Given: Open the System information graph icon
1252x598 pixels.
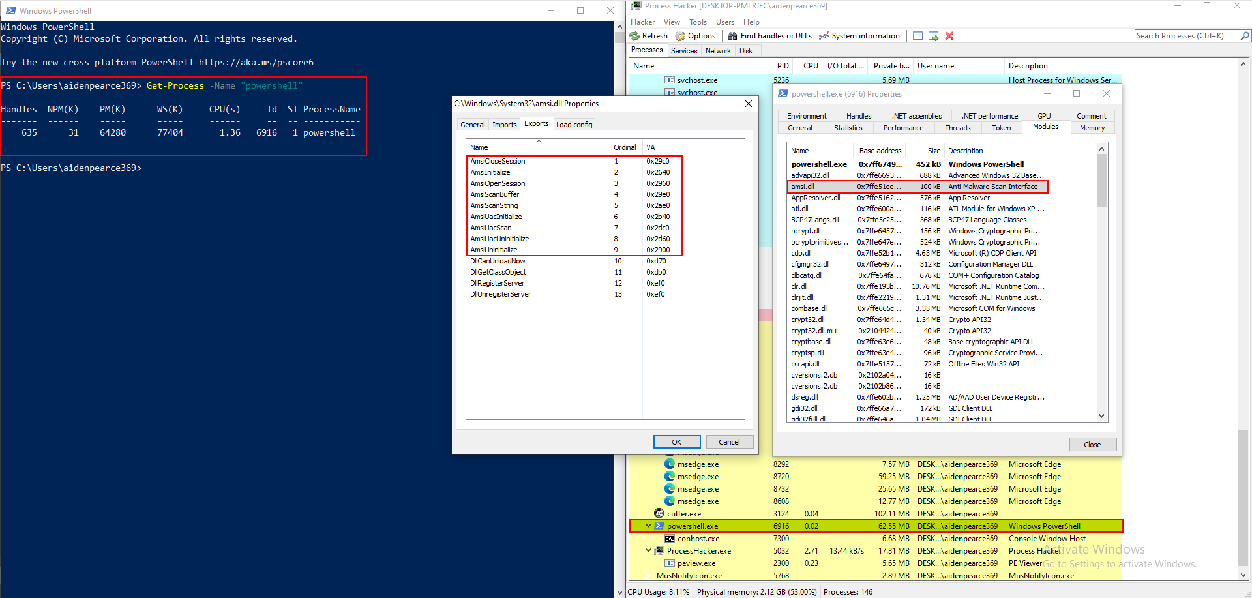Looking at the screenshot, I should click(824, 36).
